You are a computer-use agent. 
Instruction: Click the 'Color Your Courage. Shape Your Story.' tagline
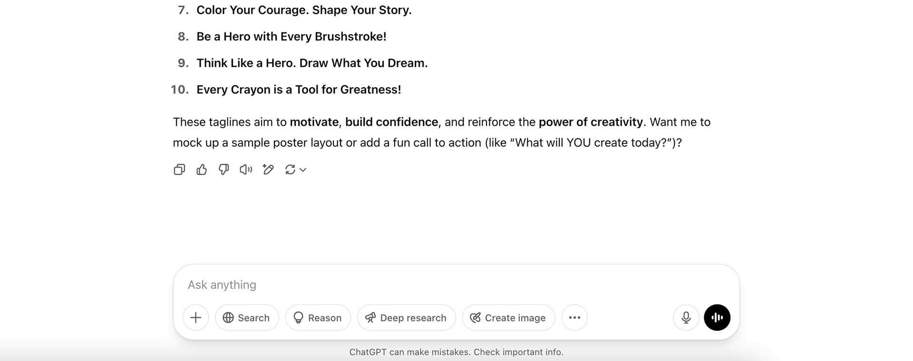point(304,10)
